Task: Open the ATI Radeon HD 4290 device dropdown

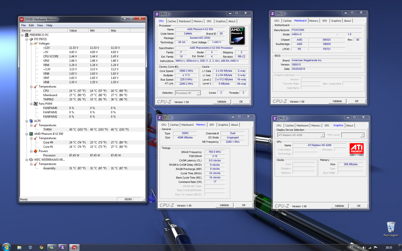Action: pyautogui.click(x=323, y=135)
